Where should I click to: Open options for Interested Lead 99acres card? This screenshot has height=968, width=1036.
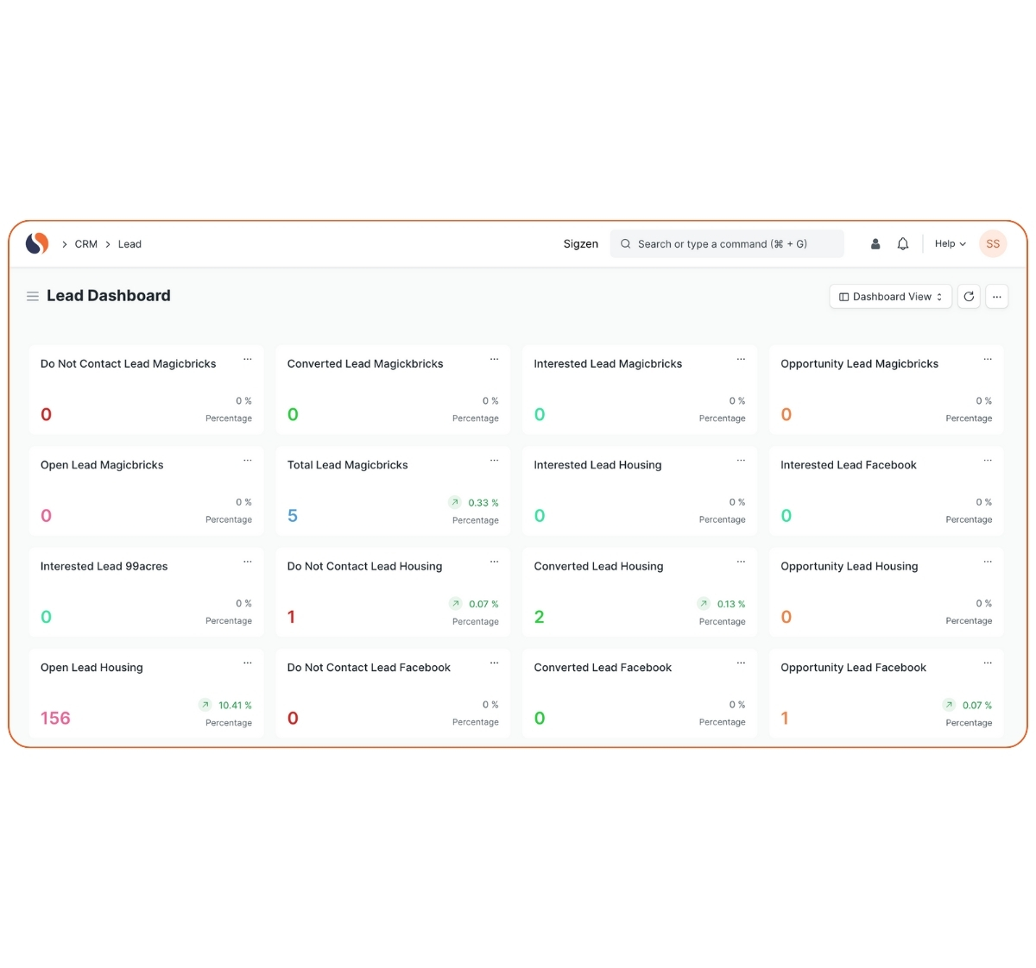point(248,562)
